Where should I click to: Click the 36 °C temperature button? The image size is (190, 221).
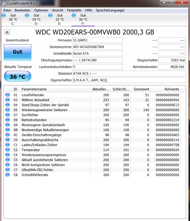[x=18, y=76]
